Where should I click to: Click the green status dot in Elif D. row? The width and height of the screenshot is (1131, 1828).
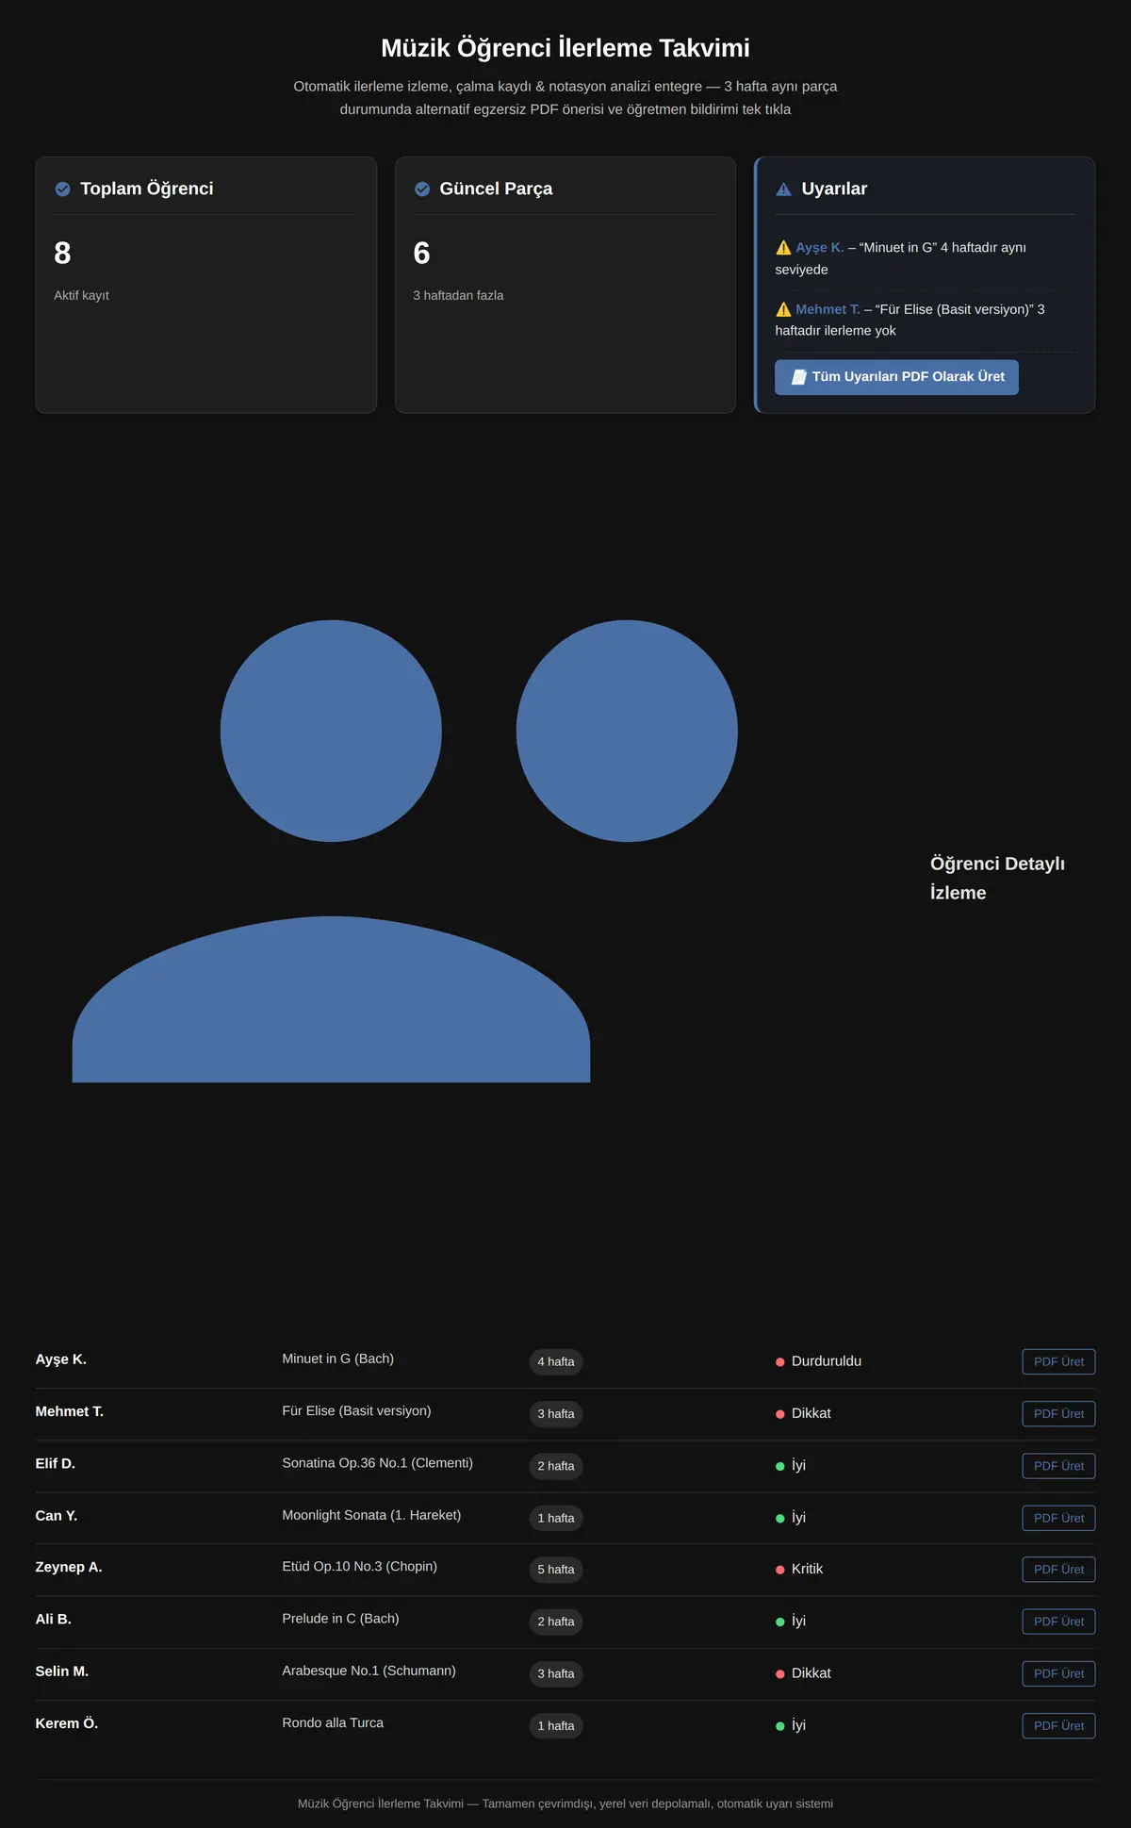pyautogui.click(x=780, y=1466)
